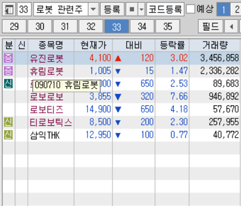Click the 등록 button
Image resolution: width=241 pixels, height=206 pixels.
click(112, 9)
